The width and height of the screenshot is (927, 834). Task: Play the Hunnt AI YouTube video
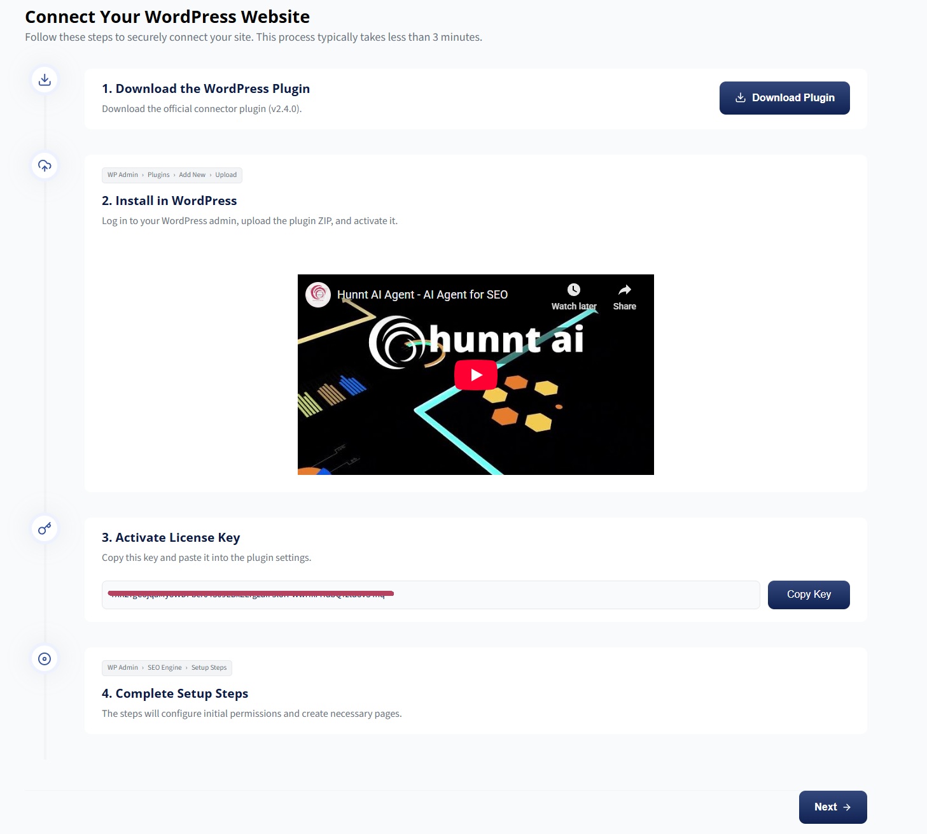coord(476,375)
